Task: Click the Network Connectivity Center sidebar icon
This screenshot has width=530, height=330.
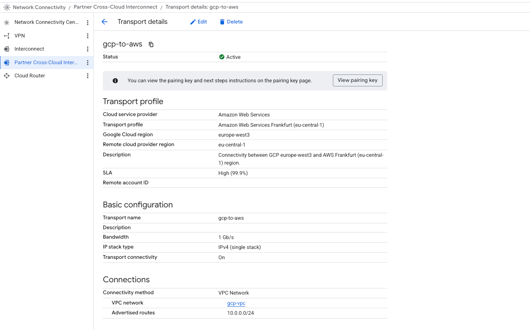Action: 7,23
